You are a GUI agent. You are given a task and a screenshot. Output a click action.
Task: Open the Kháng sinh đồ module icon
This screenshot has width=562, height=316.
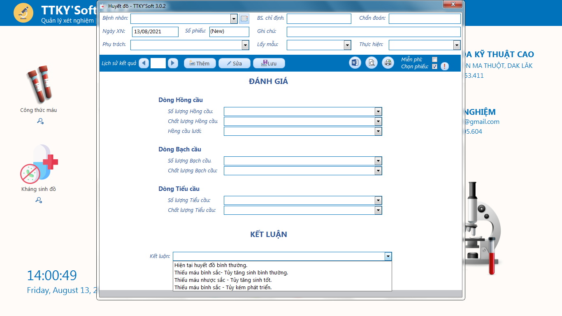pos(39,164)
